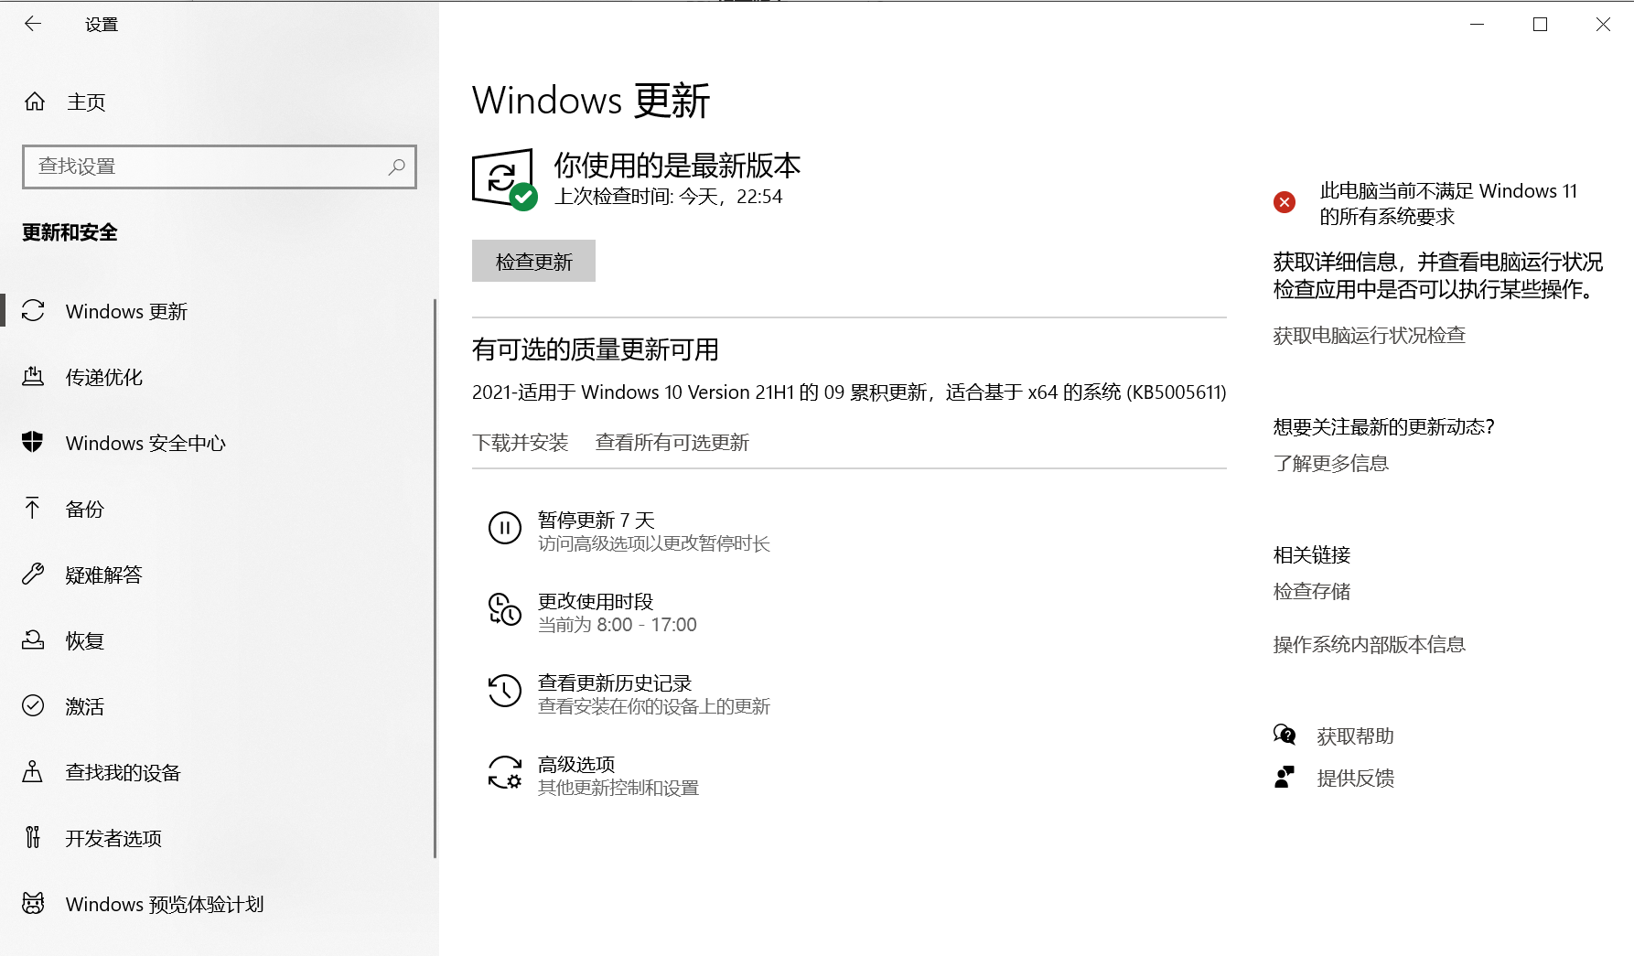Open 查看更新历史记录 option
1634x956 pixels.
(630, 693)
